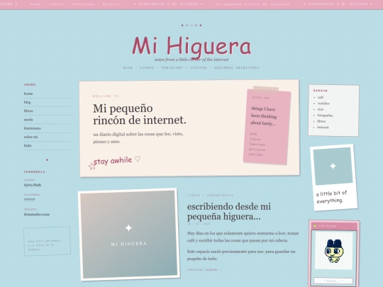Go to moda in the index sidebar

(x=28, y=120)
